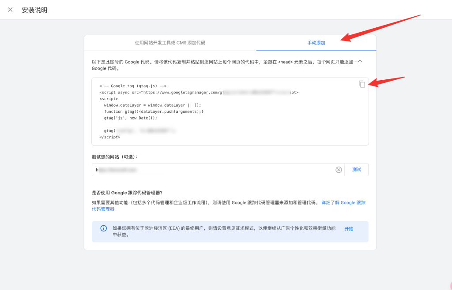
Task: Open 详细了解 Google 跟踪代码管理器 link
Action: (229, 206)
